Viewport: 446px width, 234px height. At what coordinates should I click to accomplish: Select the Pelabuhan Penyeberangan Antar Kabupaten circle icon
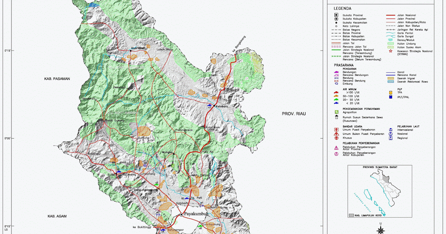click(336, 154)
